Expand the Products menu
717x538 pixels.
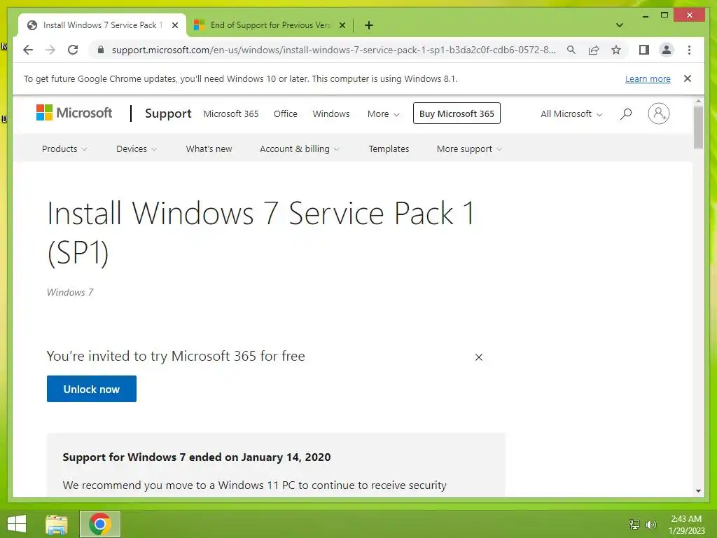point(64,149)
